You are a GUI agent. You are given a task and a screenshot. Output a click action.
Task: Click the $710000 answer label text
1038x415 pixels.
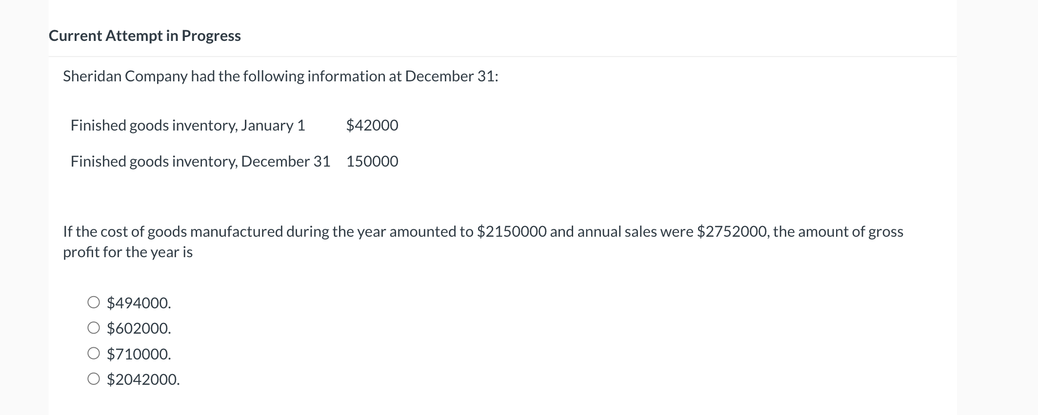(139, 354)
